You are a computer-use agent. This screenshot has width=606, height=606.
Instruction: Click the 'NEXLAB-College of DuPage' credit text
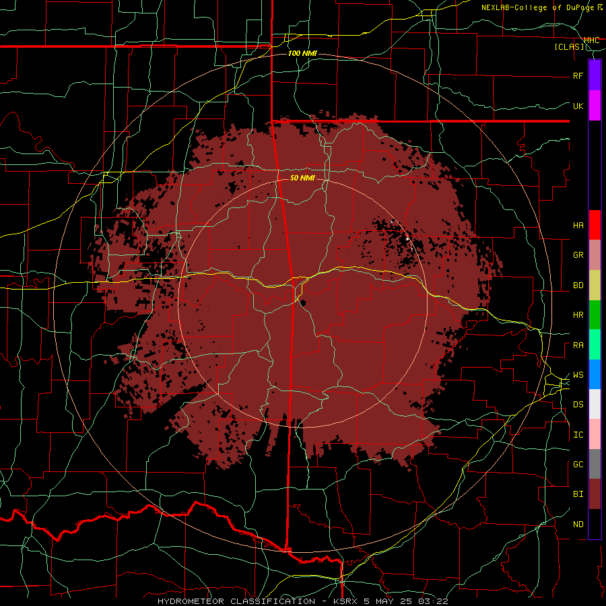tap(539, 7)
